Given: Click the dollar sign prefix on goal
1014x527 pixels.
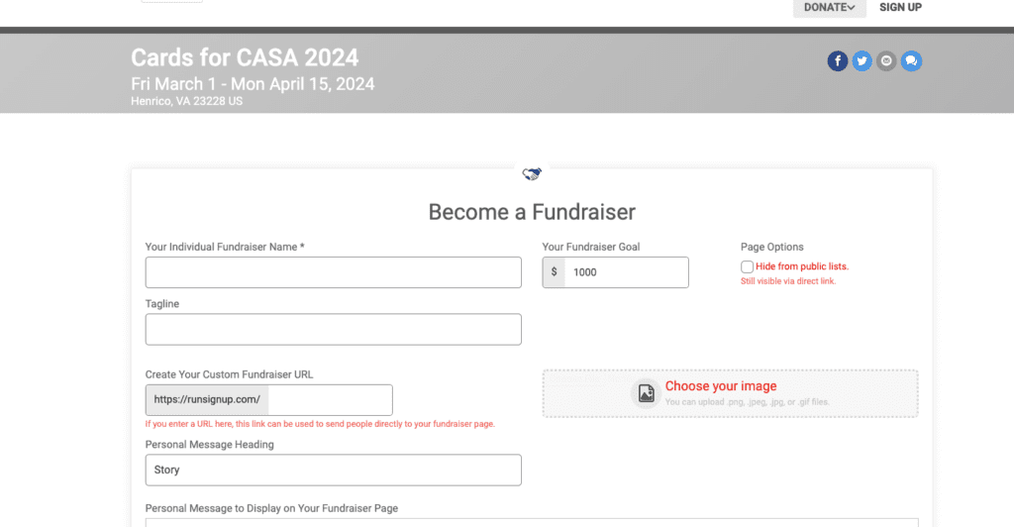Looking at the screenshot, I should click(x=554, y=272).
